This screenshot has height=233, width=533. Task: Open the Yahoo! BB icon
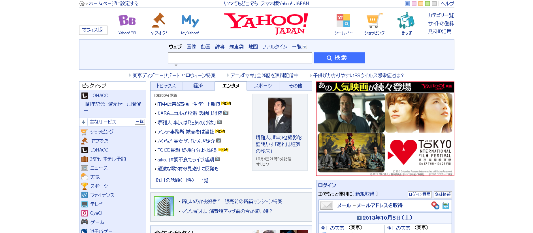click(x=127, y=20)
